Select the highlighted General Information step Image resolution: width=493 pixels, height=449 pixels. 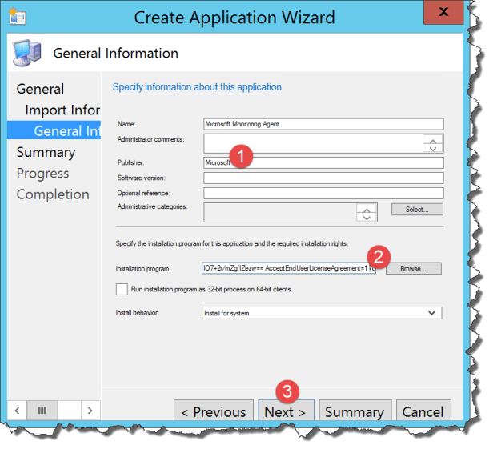tap(54, 130)
